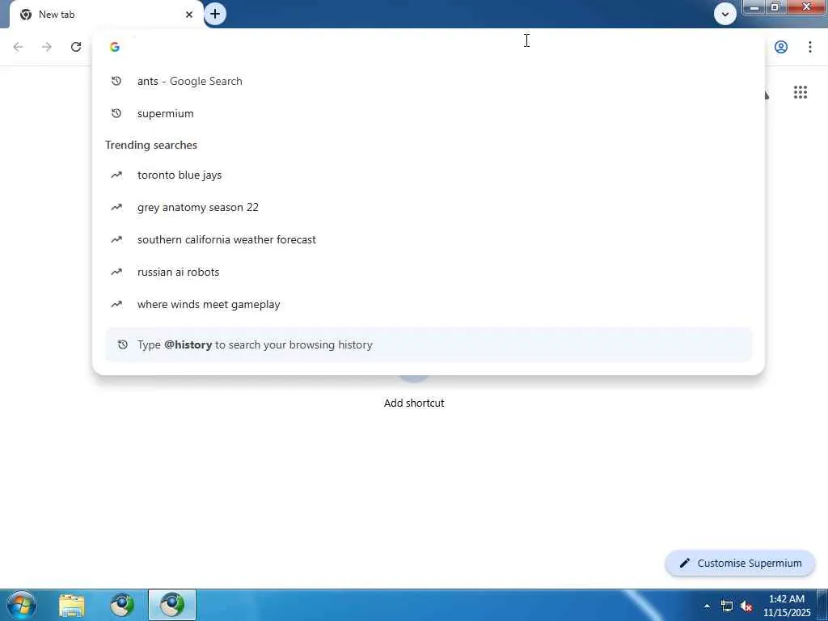The height and width of the screenshot is (621, 828).
Task: Click the first Supermium taskbar icon
Action: coord(122,605)
